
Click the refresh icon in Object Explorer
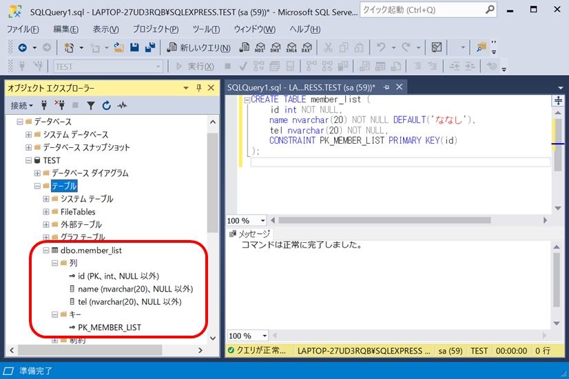click(x=106, y=105)
